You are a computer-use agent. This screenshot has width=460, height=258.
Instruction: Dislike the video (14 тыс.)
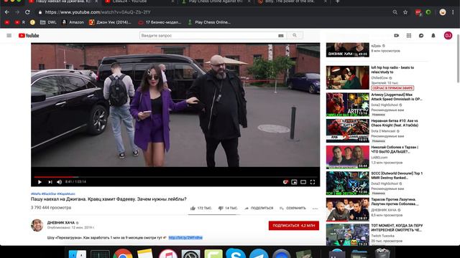228,209
